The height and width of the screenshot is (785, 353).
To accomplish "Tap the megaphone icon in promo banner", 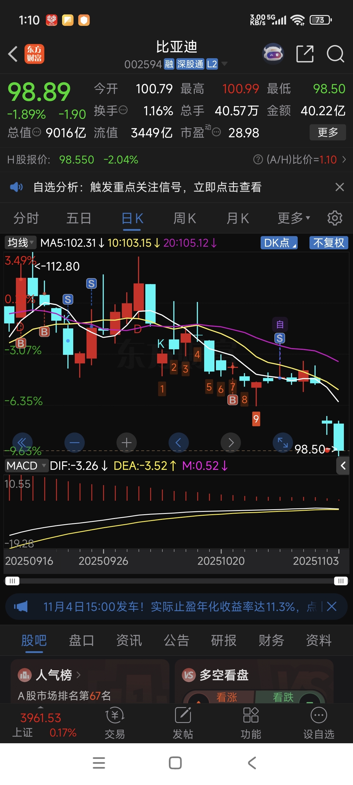I will [x=21, y=607].
